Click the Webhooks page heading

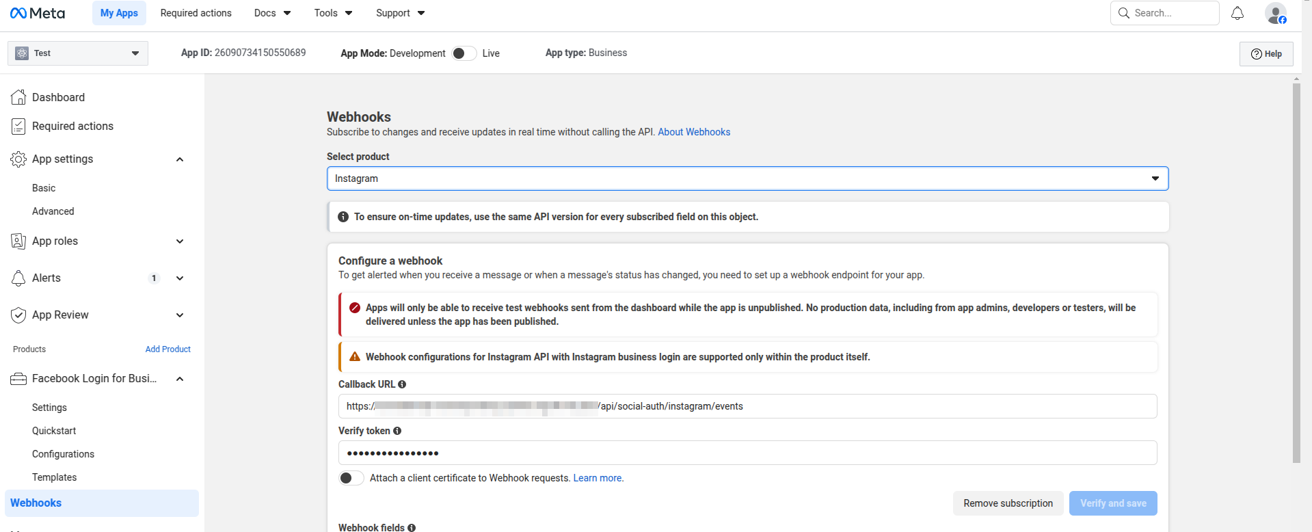click(x=359, y=117)
